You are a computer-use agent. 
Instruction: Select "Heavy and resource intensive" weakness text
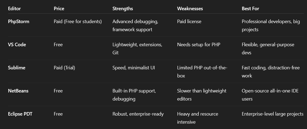point(197,118)
